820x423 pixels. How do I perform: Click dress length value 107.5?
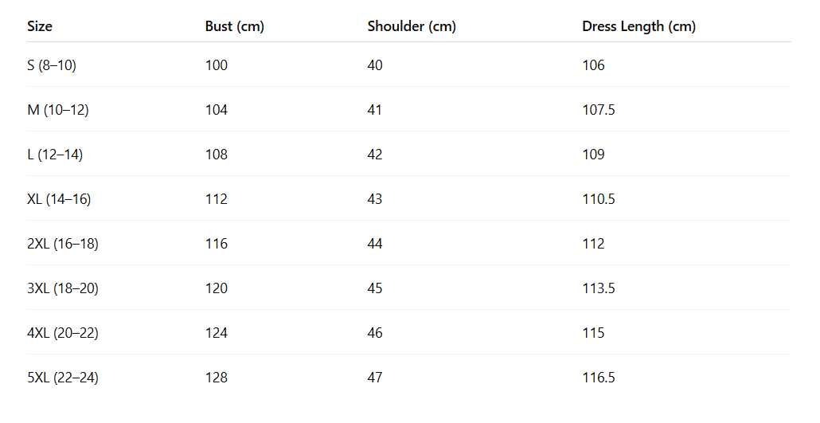(599, 110)
